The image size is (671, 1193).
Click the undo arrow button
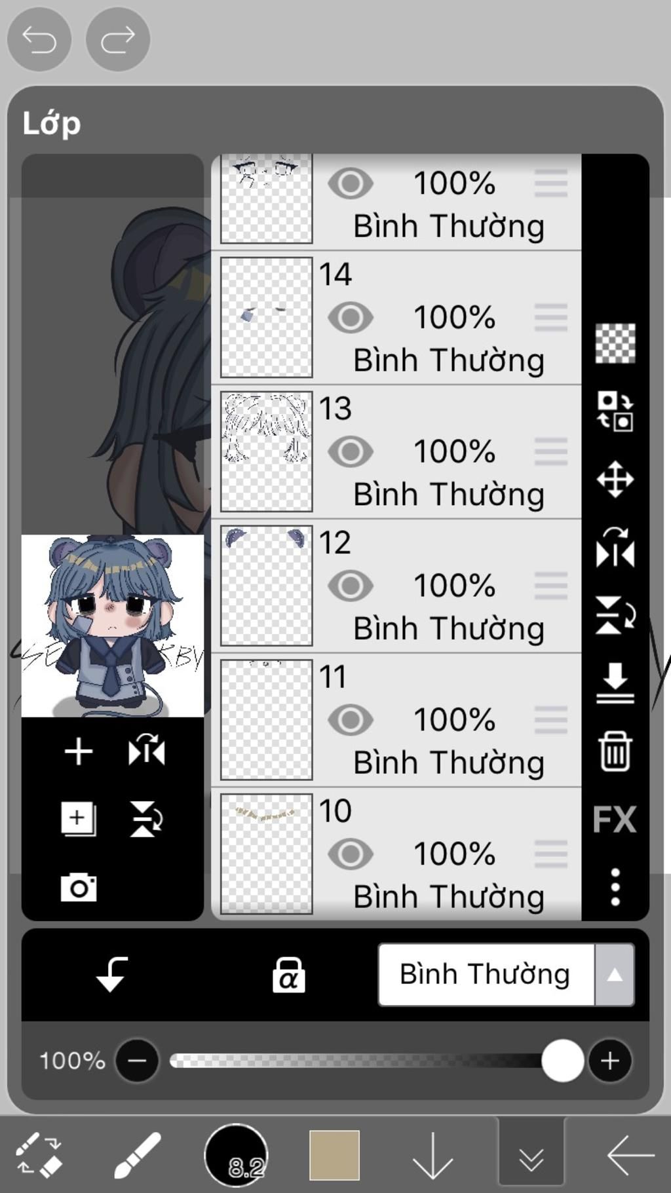(39, 39)
